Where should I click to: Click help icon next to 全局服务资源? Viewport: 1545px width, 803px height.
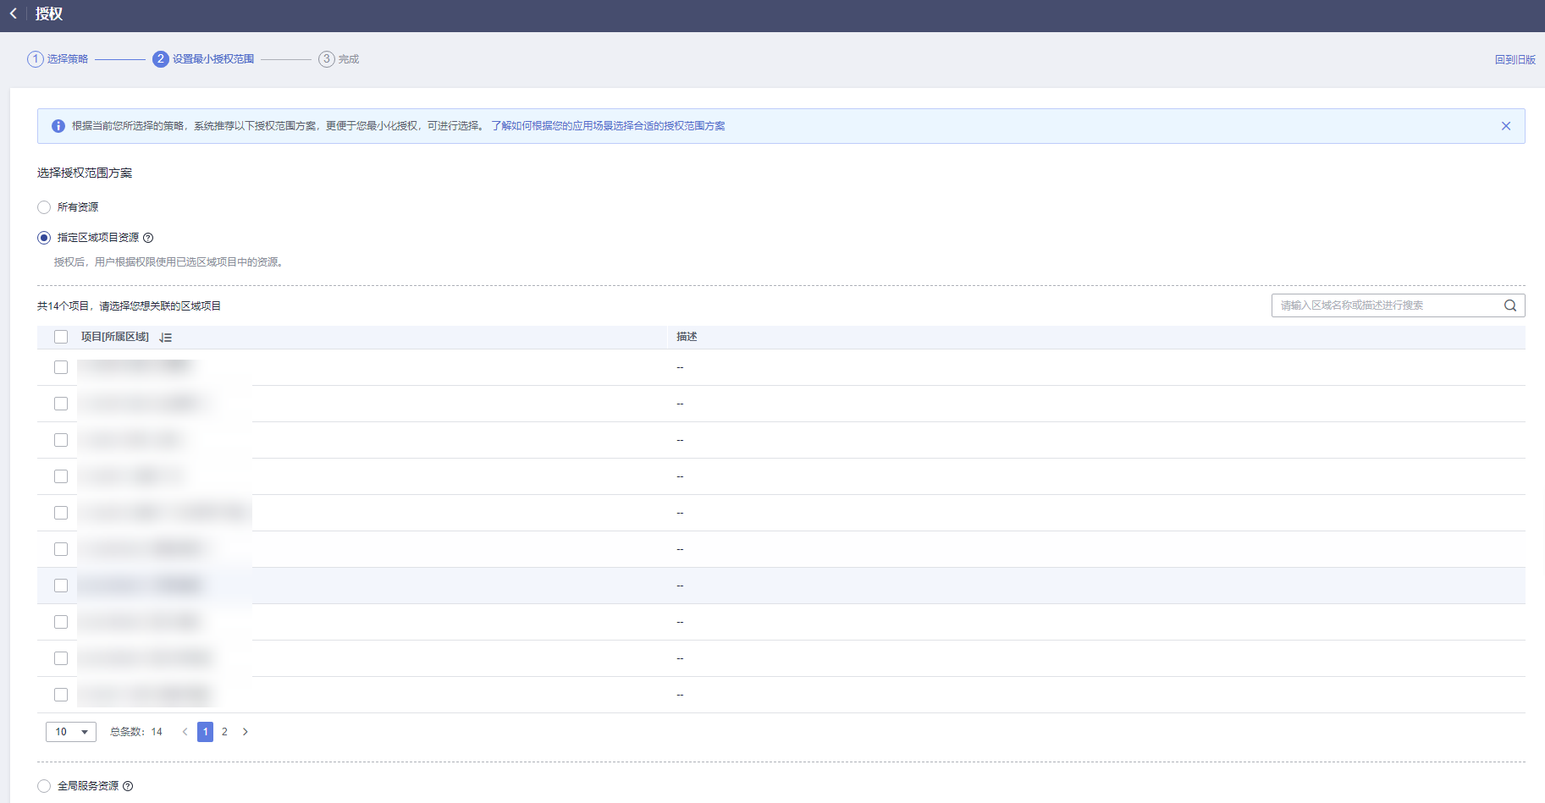click(x=128, y=786)
